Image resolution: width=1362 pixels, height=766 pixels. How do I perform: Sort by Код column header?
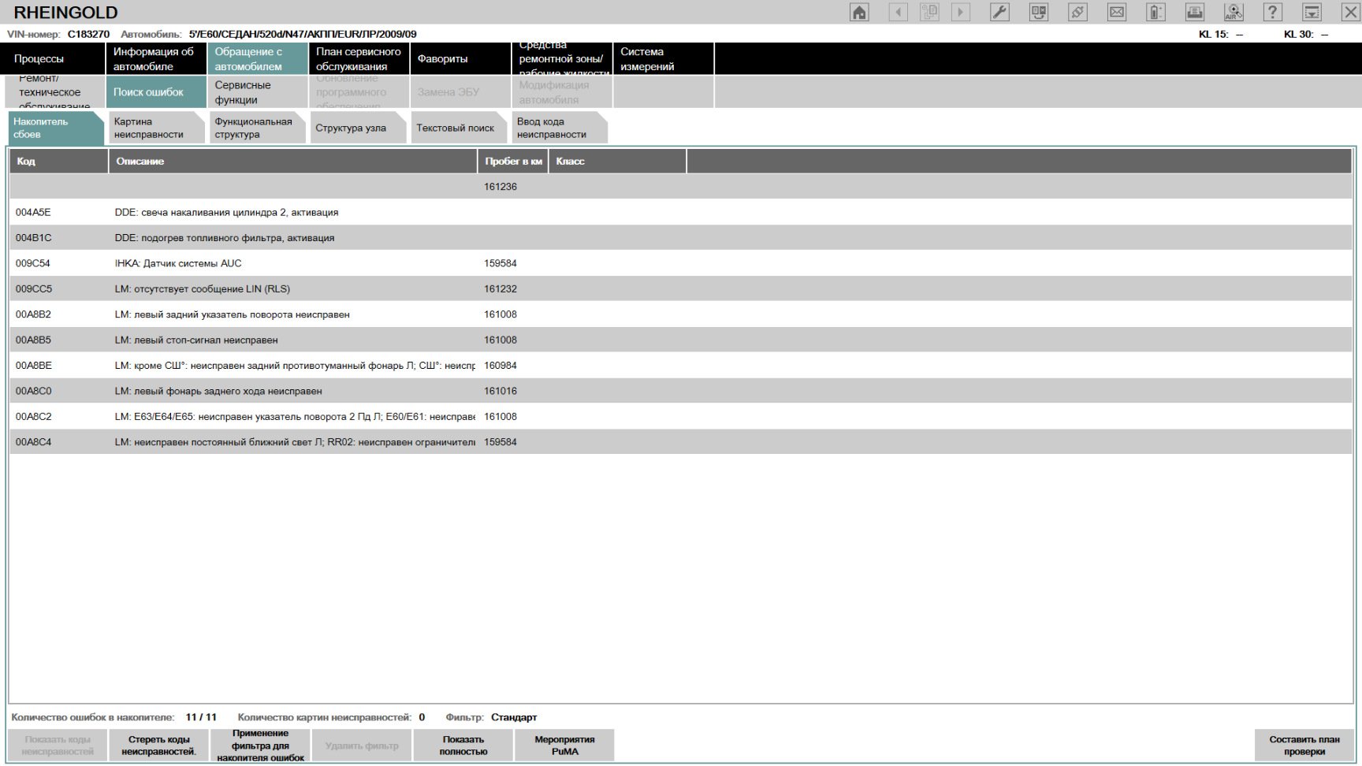tap(58, 162)
